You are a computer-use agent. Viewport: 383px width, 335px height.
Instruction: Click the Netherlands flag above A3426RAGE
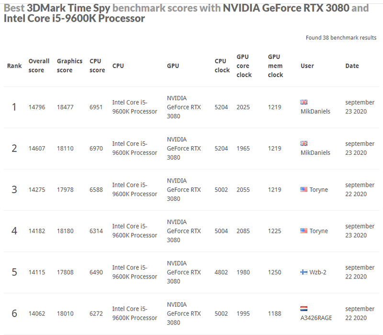304,309
